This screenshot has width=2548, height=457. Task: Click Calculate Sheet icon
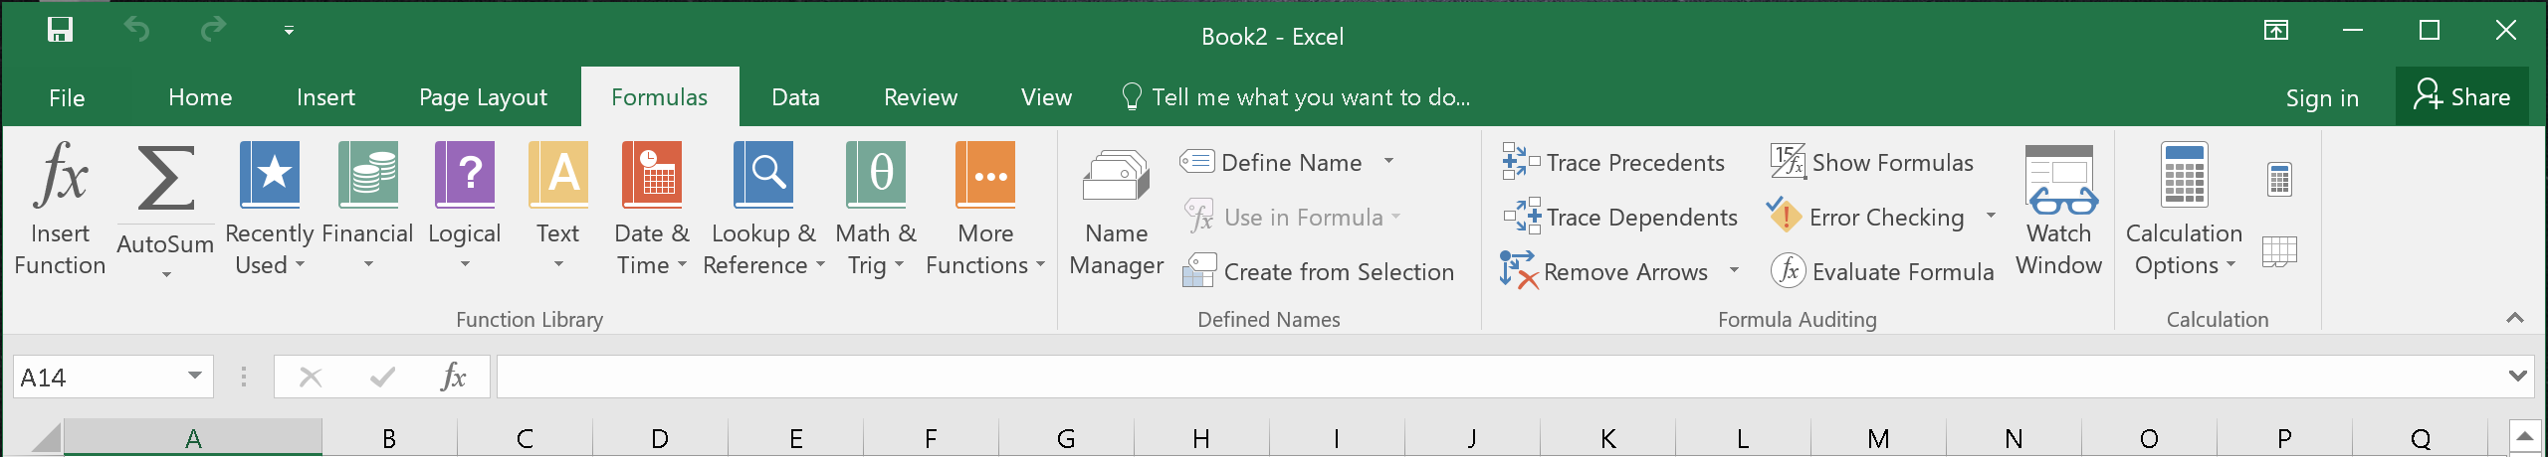coord(2279,252)
